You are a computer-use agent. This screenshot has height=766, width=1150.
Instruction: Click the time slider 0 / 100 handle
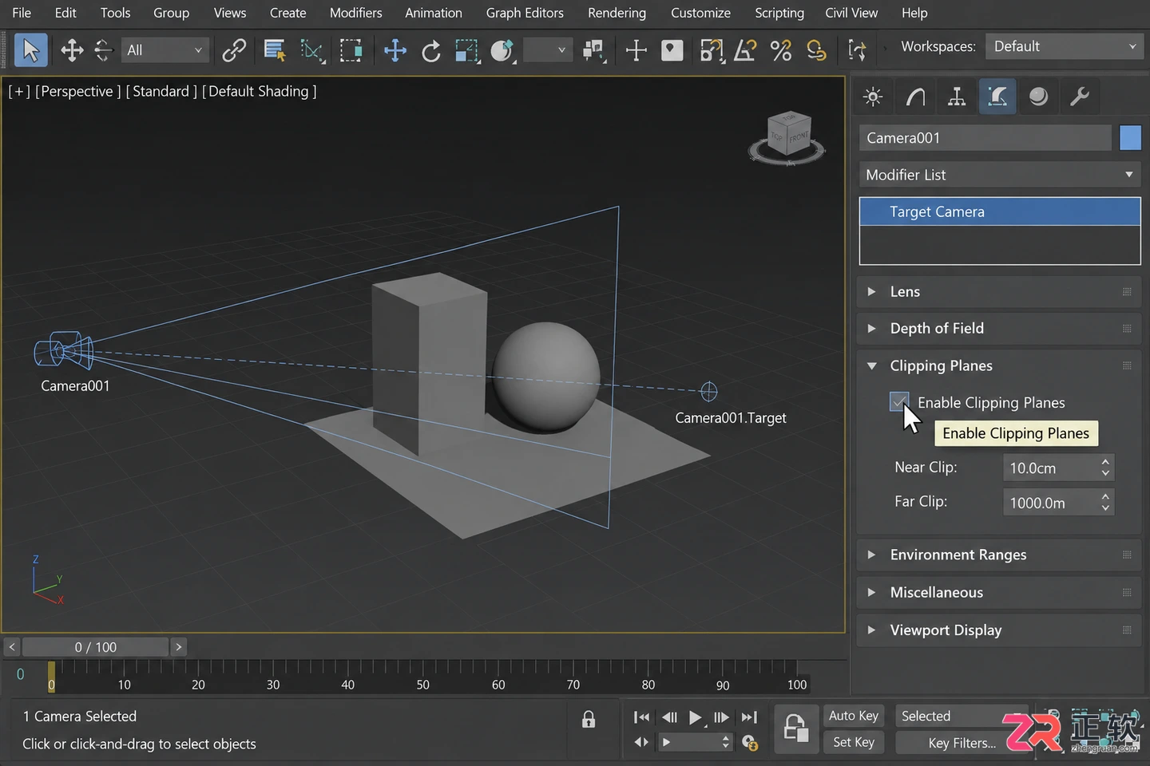96,647
